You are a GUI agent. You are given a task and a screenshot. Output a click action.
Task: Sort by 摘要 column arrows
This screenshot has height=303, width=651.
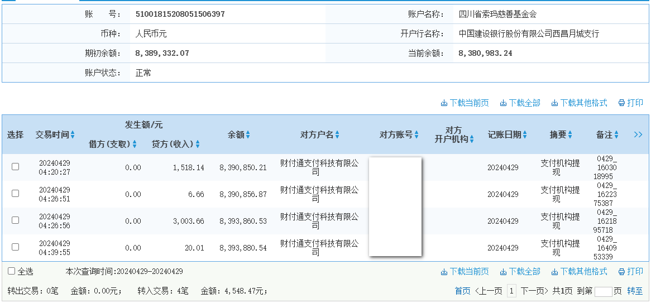coord(570,135)
